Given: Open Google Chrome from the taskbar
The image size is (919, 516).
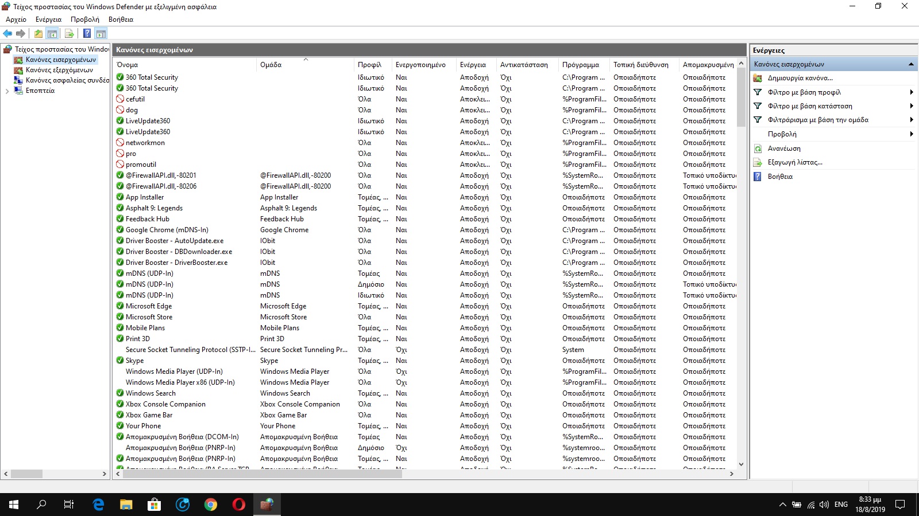Looking at the screenshot, I should point(211,505).
